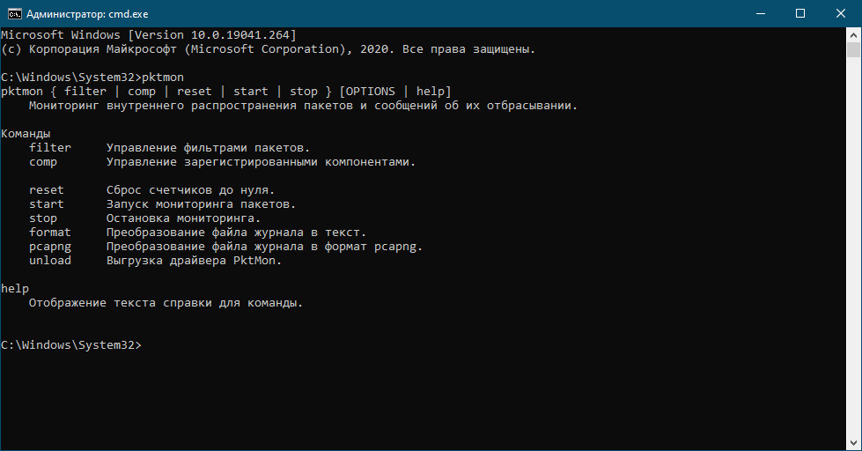Click the empty scrollbar track below thumb
This screenshot has height=451, width=862.
coord(853,248)
